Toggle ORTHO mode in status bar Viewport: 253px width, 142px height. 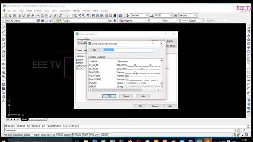coord(51,135)
